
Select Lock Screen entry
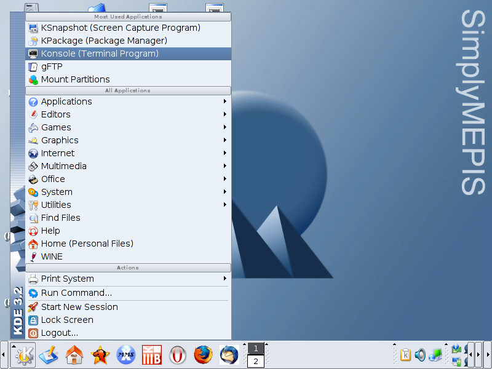click(x=67, y=320)
